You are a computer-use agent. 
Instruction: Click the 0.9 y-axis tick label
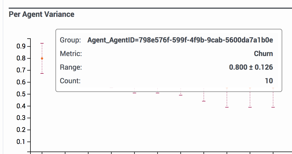pyautogui.click(x=21, y=46)
